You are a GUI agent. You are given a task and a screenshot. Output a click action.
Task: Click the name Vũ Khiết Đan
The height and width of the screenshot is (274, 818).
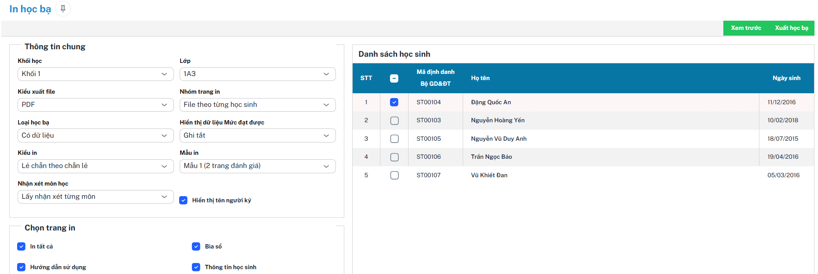point(489,175)
